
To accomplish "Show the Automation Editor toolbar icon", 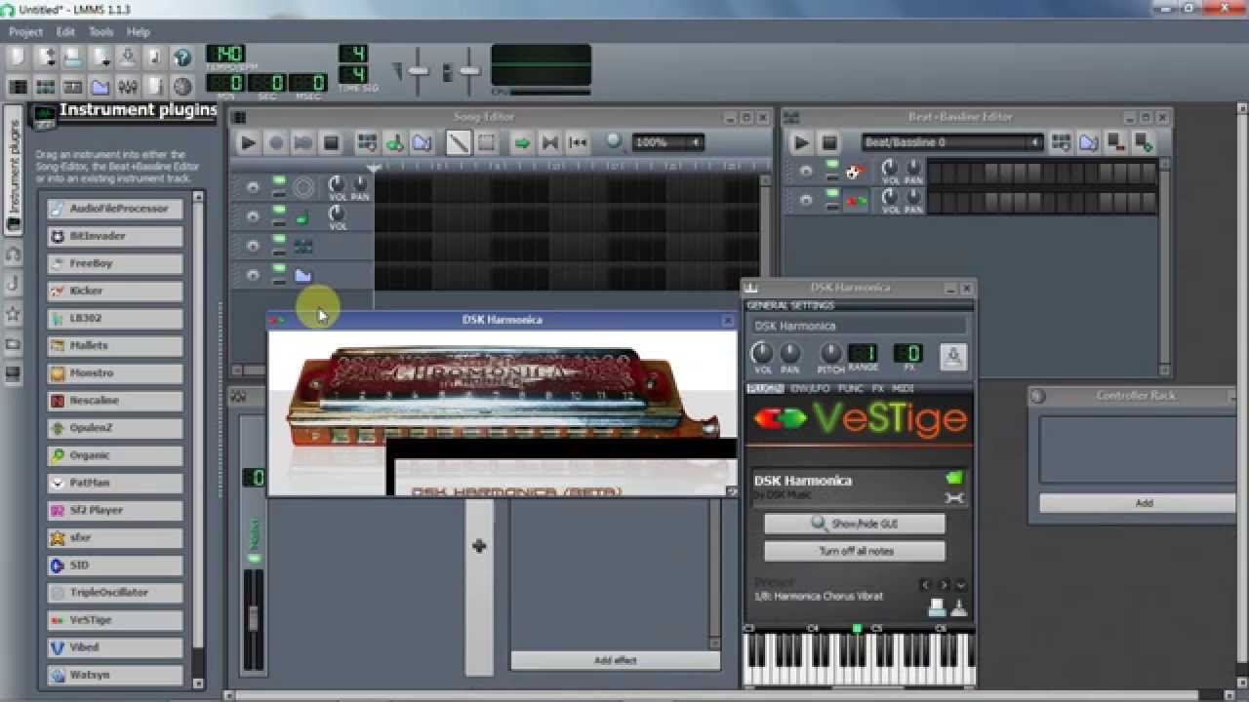I will click(x=100, y=87).
